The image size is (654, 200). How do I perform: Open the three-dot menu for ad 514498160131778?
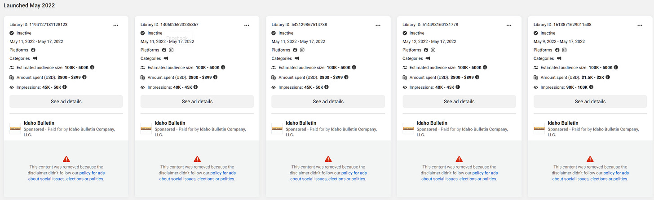509,26
